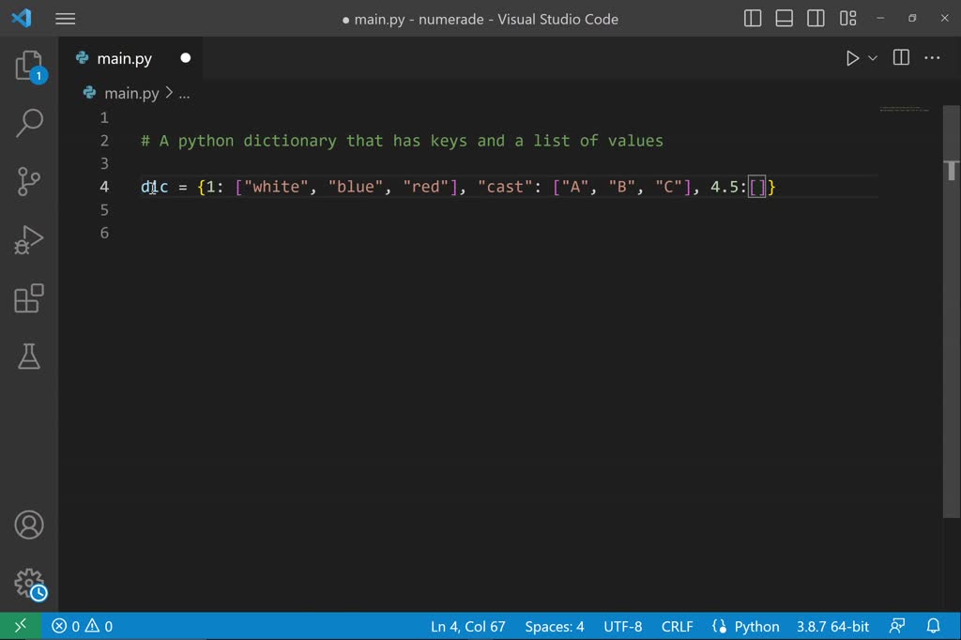Open the hamburger application menu
Screen dimensions: 961x640
(65, 19)
